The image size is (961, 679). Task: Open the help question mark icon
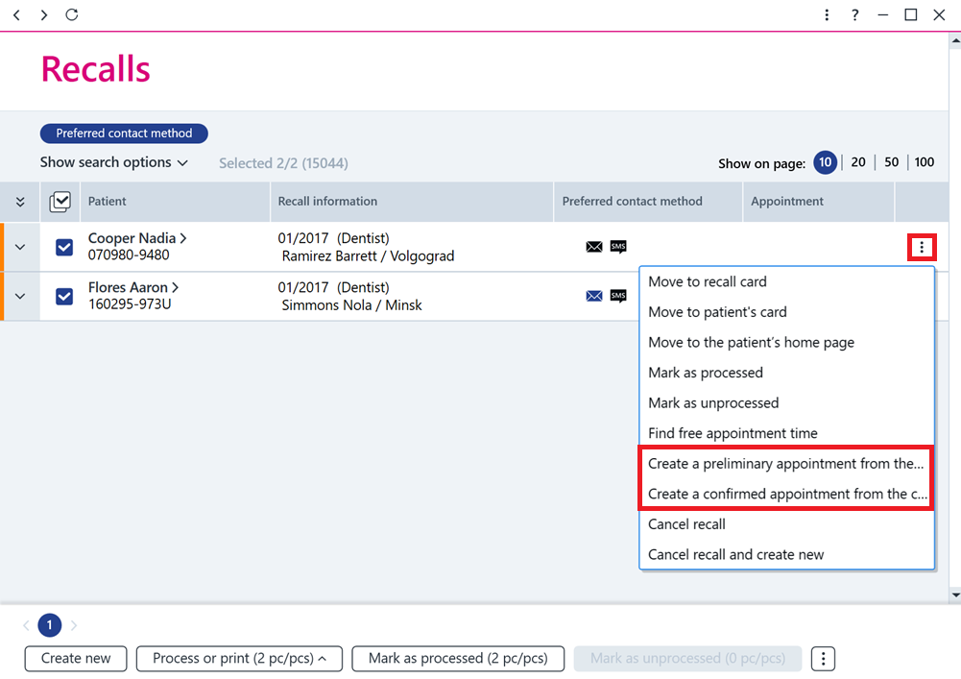point(855,14)
